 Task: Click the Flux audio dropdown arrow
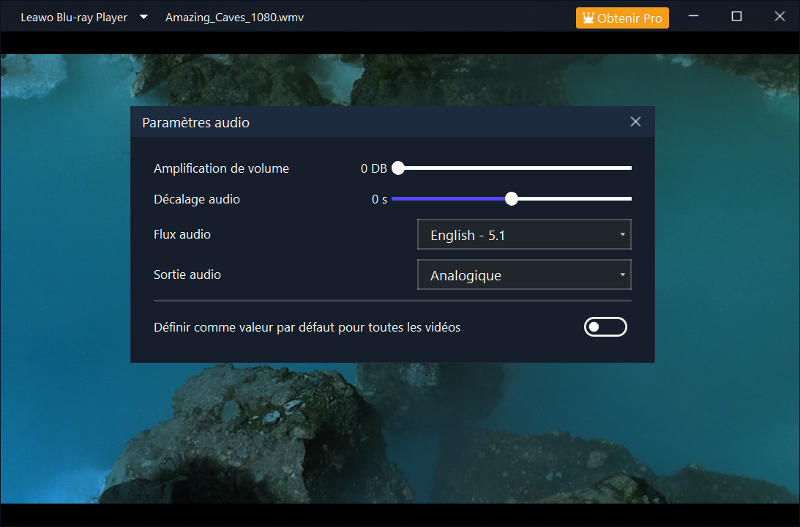click(x=622, y=235)
